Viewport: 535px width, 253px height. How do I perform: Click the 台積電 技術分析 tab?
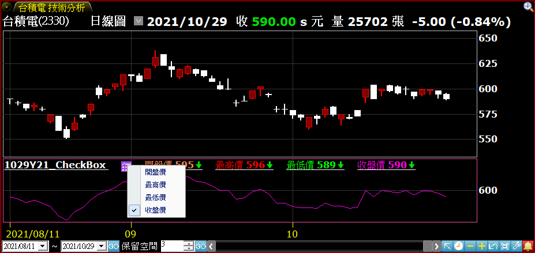[x=51, y=7]
